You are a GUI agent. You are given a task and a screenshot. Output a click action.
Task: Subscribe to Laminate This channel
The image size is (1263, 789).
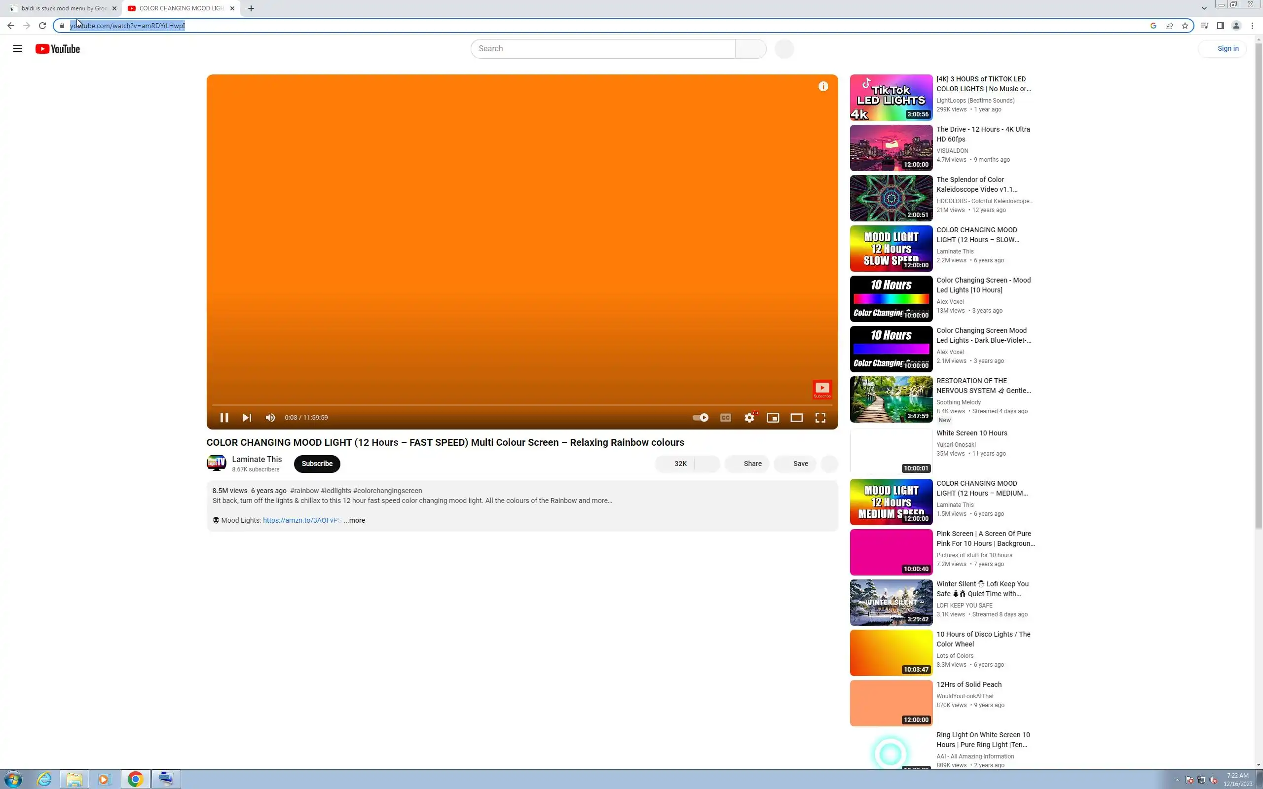[x=317, y=464]
